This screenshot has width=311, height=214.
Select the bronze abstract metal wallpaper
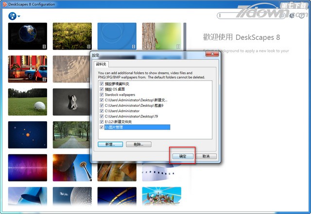117,172
